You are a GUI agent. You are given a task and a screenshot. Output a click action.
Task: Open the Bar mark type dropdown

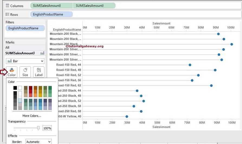[25, 61]
